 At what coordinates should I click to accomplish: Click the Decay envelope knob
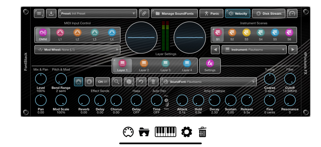214,100
